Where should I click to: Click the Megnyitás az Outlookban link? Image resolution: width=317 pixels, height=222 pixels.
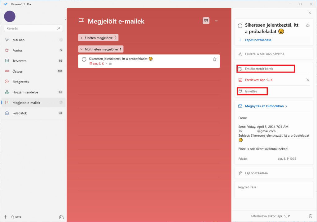click(x=264, y=106)
